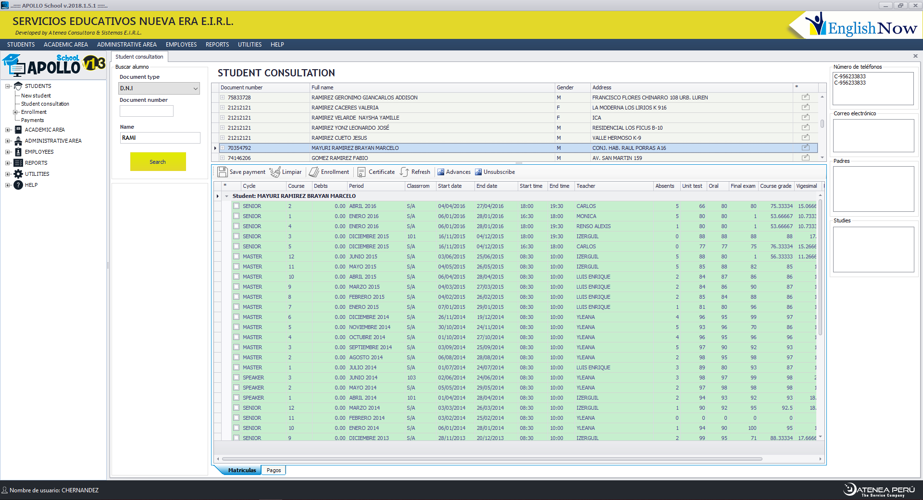
Task: Open the ADMINISTRATIVE AREA menu
Action: pyautogui.click(x=127, y=45)
